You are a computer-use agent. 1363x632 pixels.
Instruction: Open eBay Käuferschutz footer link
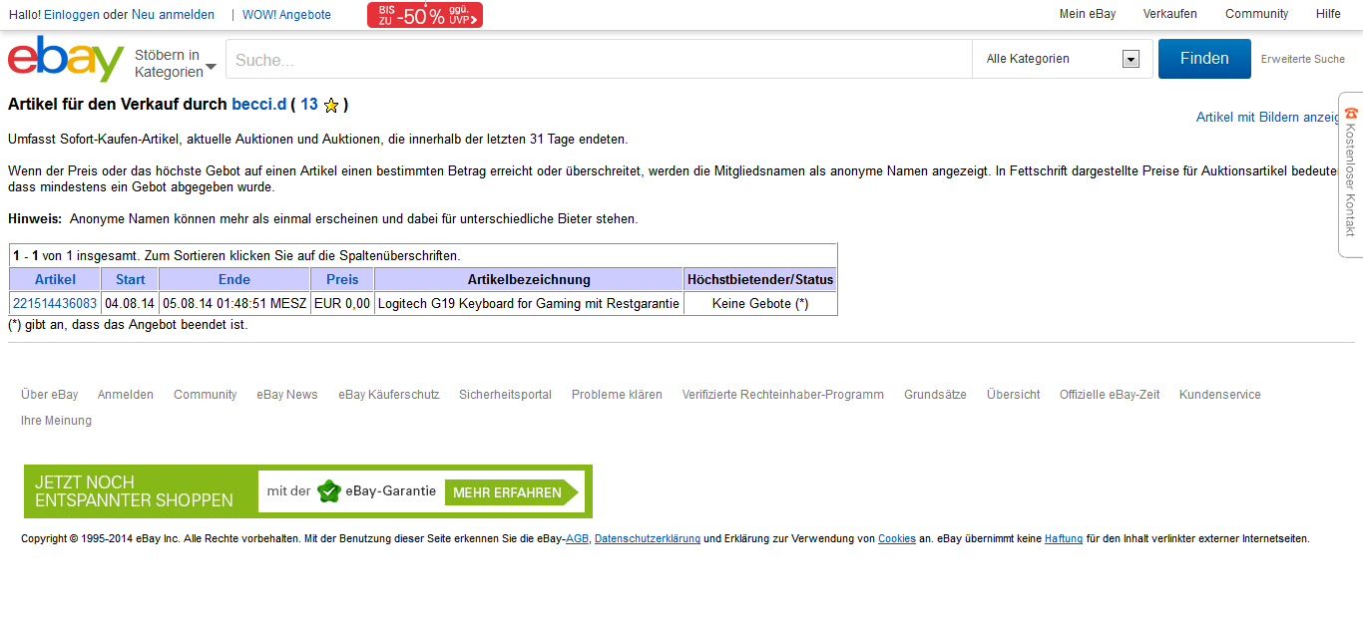(x=389, y=395)
